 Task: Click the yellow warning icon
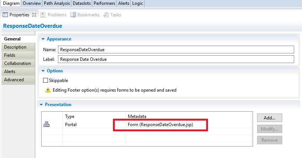tap(48, 90)
